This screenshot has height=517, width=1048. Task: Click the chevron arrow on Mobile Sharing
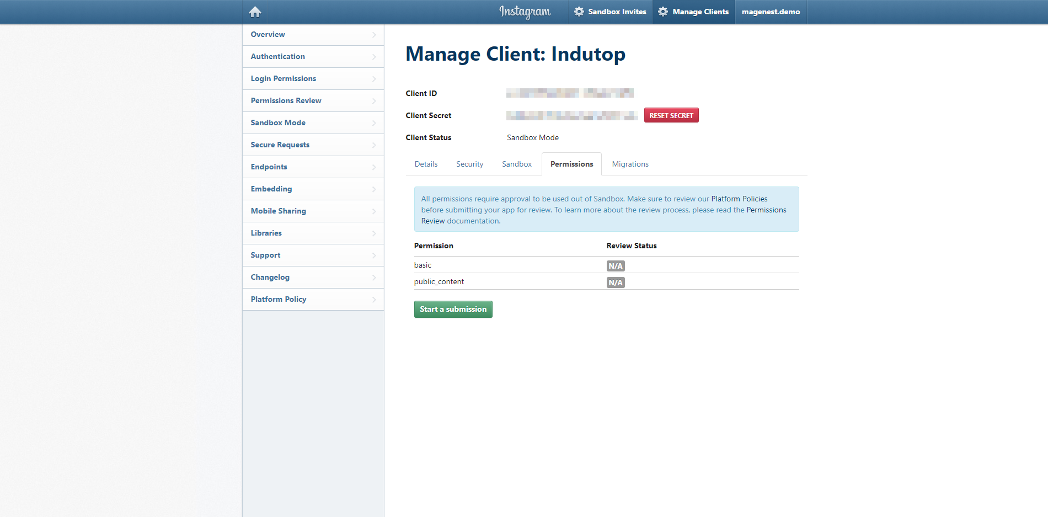click(x=374, y=211)
